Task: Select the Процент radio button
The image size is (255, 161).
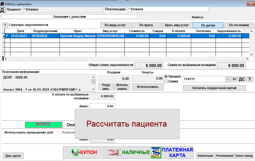Action: pos(166,77)
